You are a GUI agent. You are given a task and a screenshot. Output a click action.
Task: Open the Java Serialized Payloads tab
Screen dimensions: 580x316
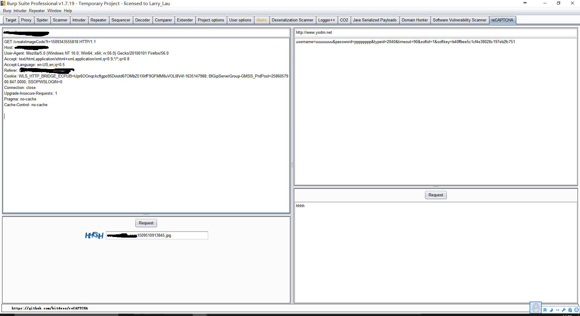pos(375,20)
